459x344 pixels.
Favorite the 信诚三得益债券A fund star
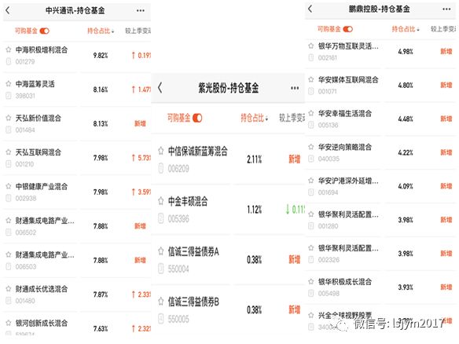pyautogui.click(x=160, y=251)
